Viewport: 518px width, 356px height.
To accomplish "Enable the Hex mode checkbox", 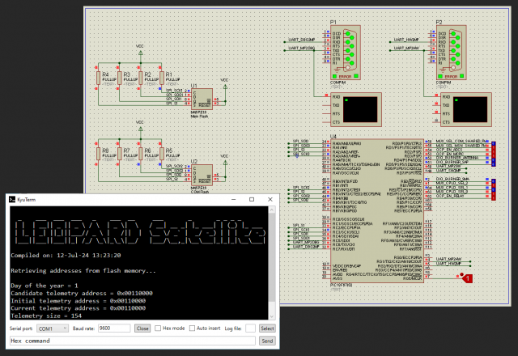I will pyautogui.click(x=158, y=328).
